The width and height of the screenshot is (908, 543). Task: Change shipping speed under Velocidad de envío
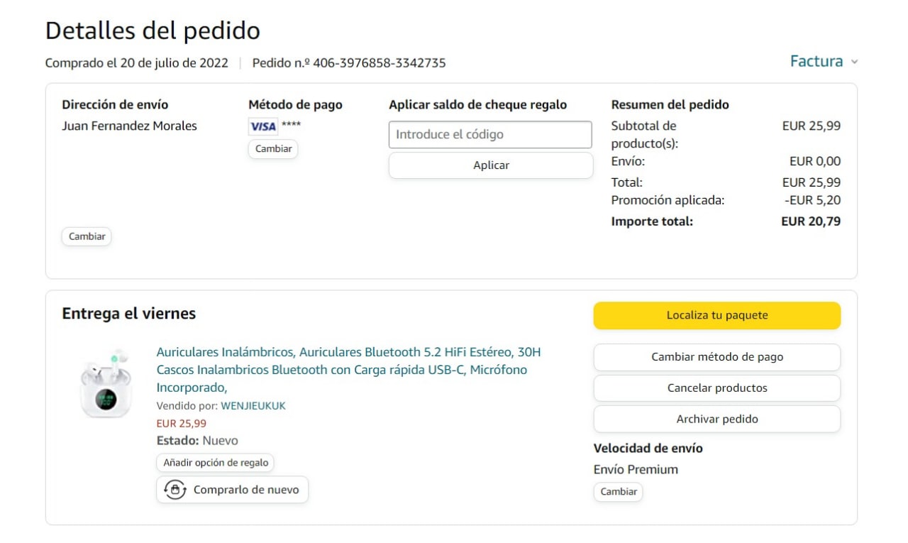tap(618, 491)
